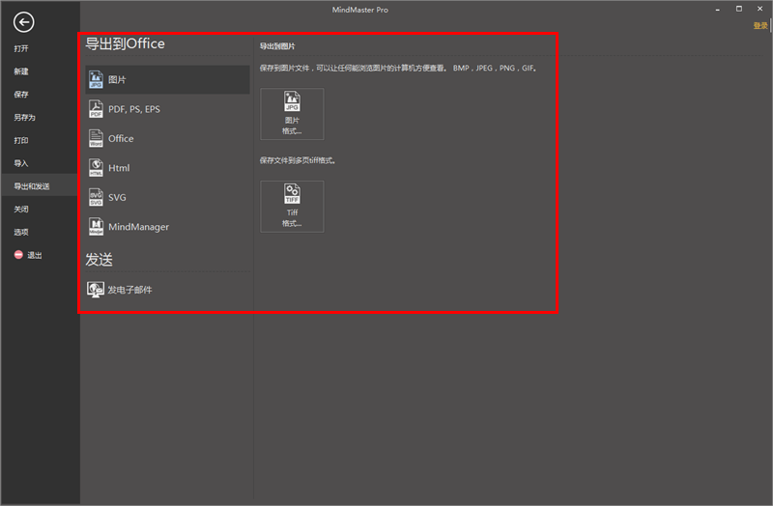
Task: Click 另存为 in the sidebar
Action: (x=24, y=118)
